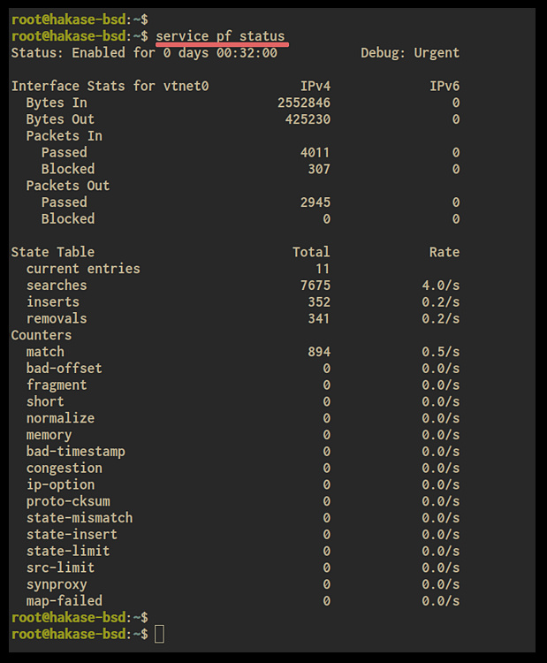Click the "Status: Enabled" uptime line
Viewport: 547px width, 663px height.
pyautogui.click(x=143, y=53)
